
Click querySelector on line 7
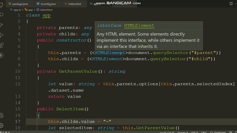pyautogui.click(x=170, y=53)
